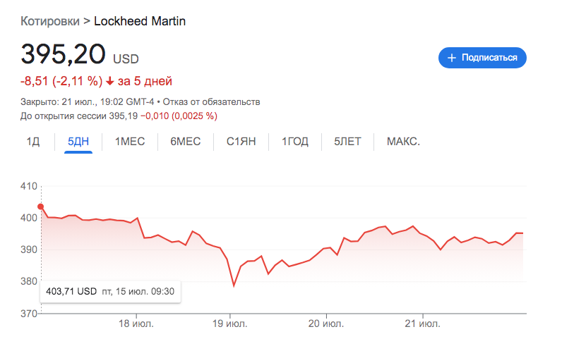The height and width of the screenshot is (339, 574).
Task: Click the red data point marker on chart
Action: click(41, 207)
